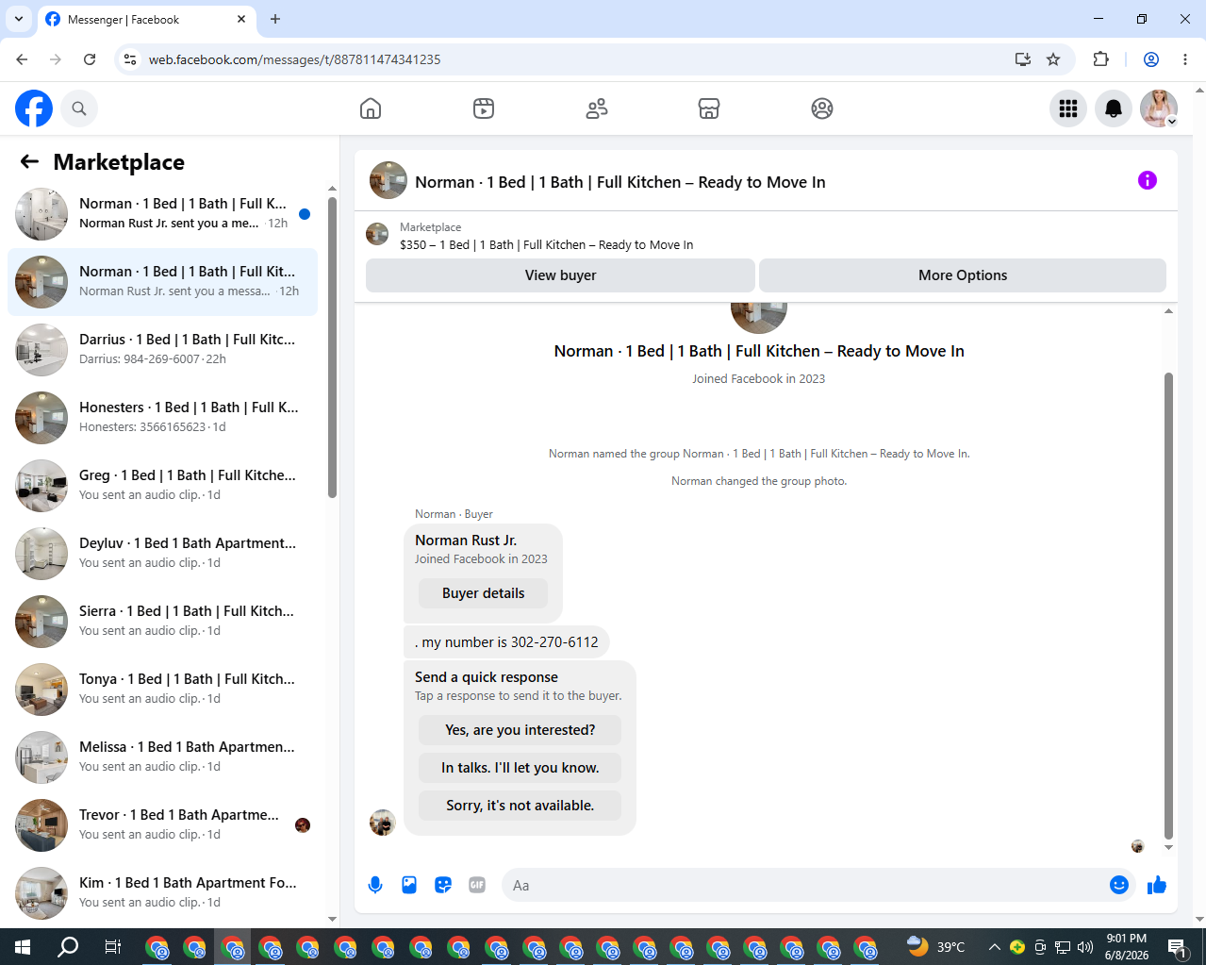Viewport: 1206px width, 965px height.
Task: Click the install app icon in address bar
Action: 1023,59
